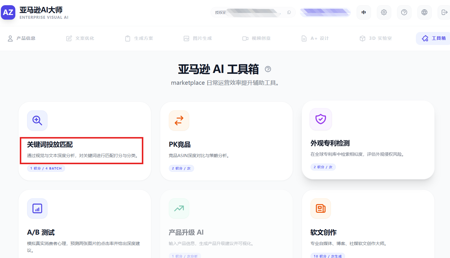Click the swap arrows icon on PK竞品 card
450x258 pixels.
click(179, 120)
